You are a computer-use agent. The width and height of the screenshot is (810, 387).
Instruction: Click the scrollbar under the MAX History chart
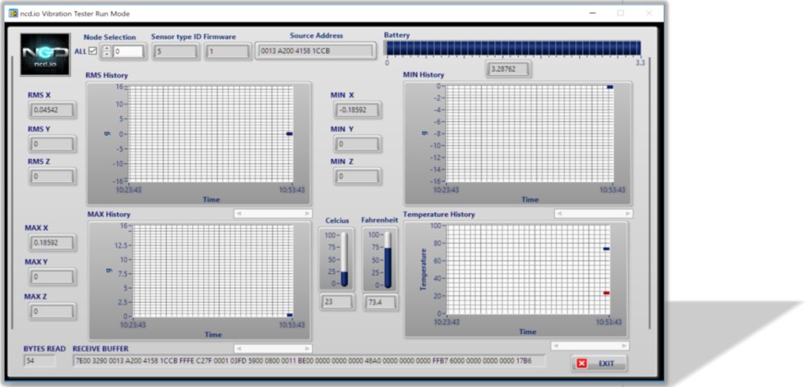[273, 349]
